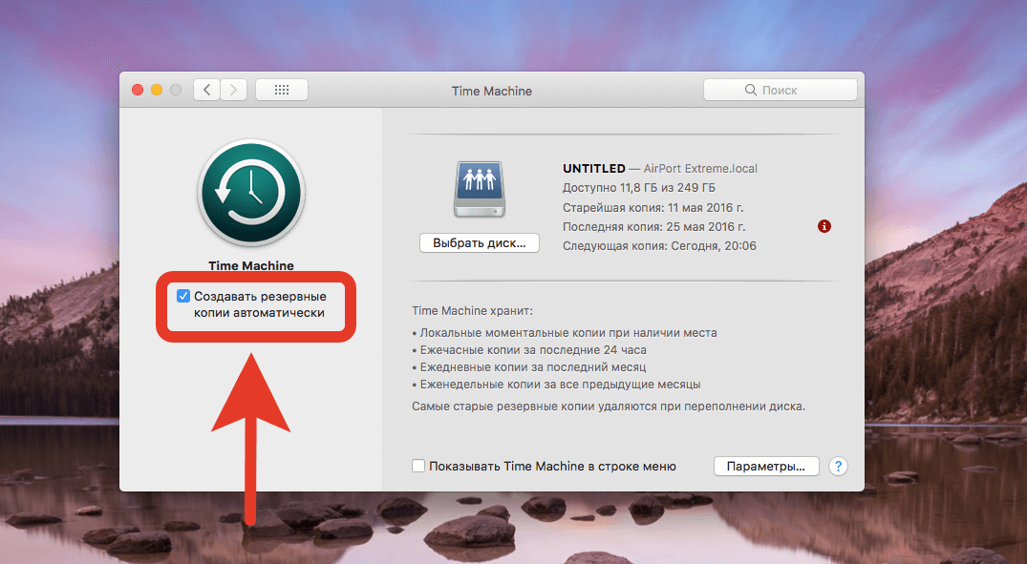Select the UNTITLED disk name text
Image resolution: width=1027 pixels, height=564 pixels.
point(593,169)
